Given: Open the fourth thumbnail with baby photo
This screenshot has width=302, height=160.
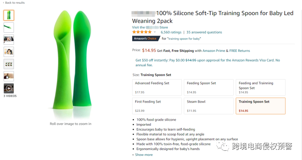Looking at the screenshot, I should coord(9,52).
